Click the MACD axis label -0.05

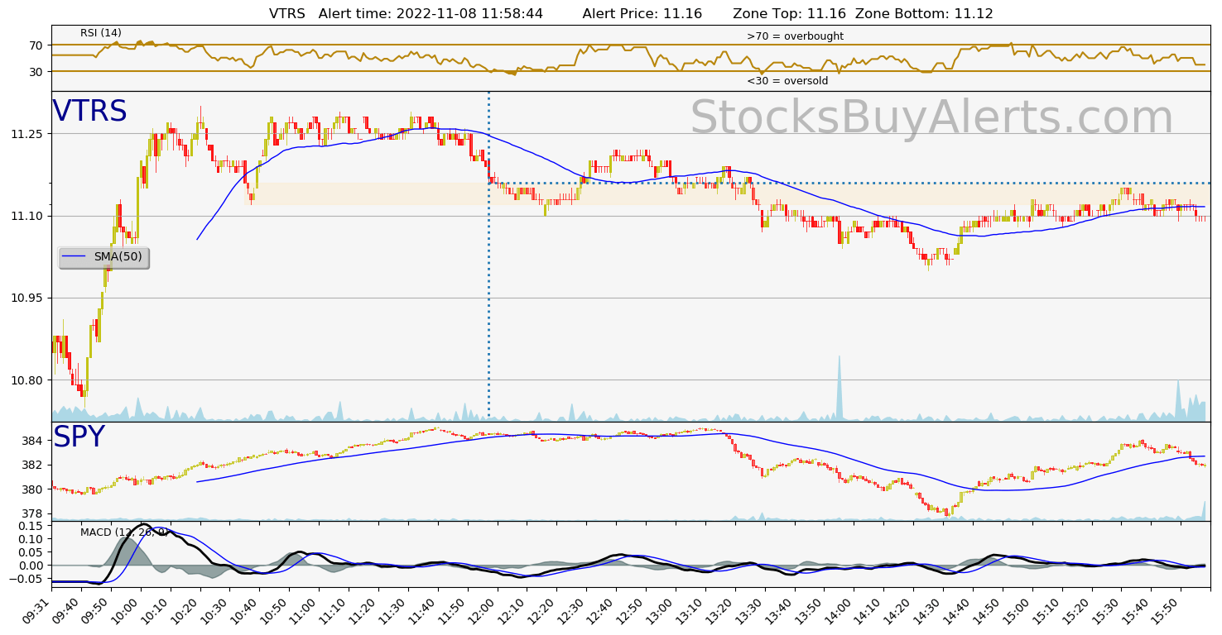pos(28,579)
